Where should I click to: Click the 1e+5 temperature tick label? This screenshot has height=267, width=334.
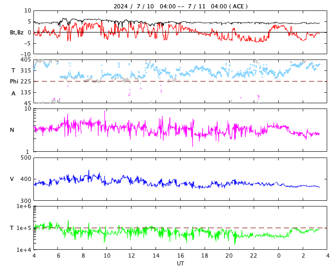(24, 228)
